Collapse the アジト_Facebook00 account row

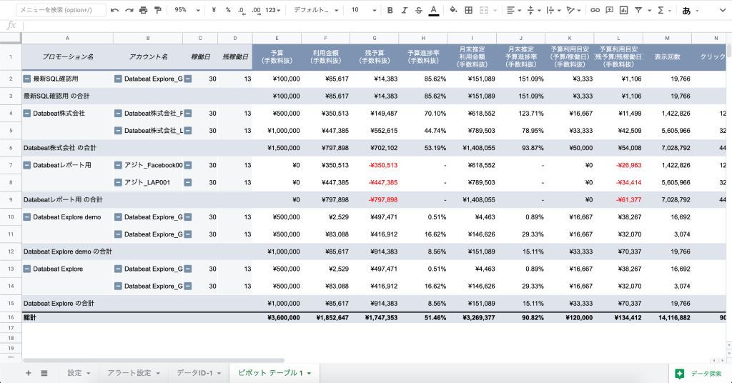[118, 165]
